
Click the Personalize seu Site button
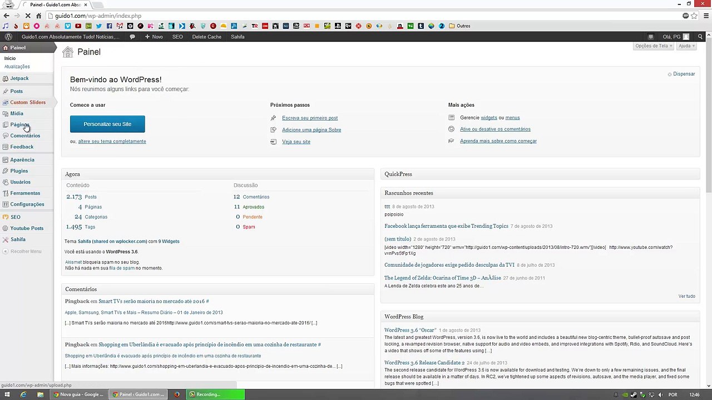[x=107, y=124]
